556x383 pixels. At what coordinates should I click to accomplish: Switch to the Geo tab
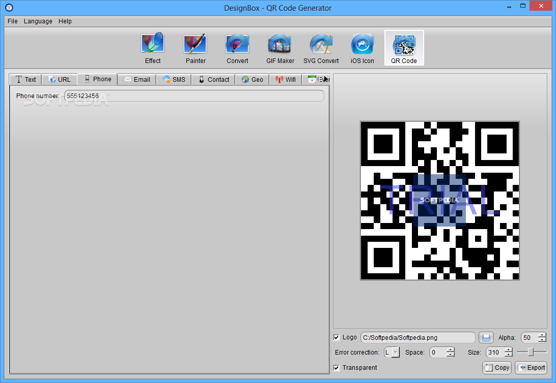click(252, 80)
